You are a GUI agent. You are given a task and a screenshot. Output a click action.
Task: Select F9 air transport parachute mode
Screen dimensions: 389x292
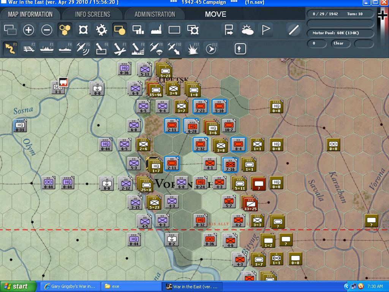(x=156, y=48)
